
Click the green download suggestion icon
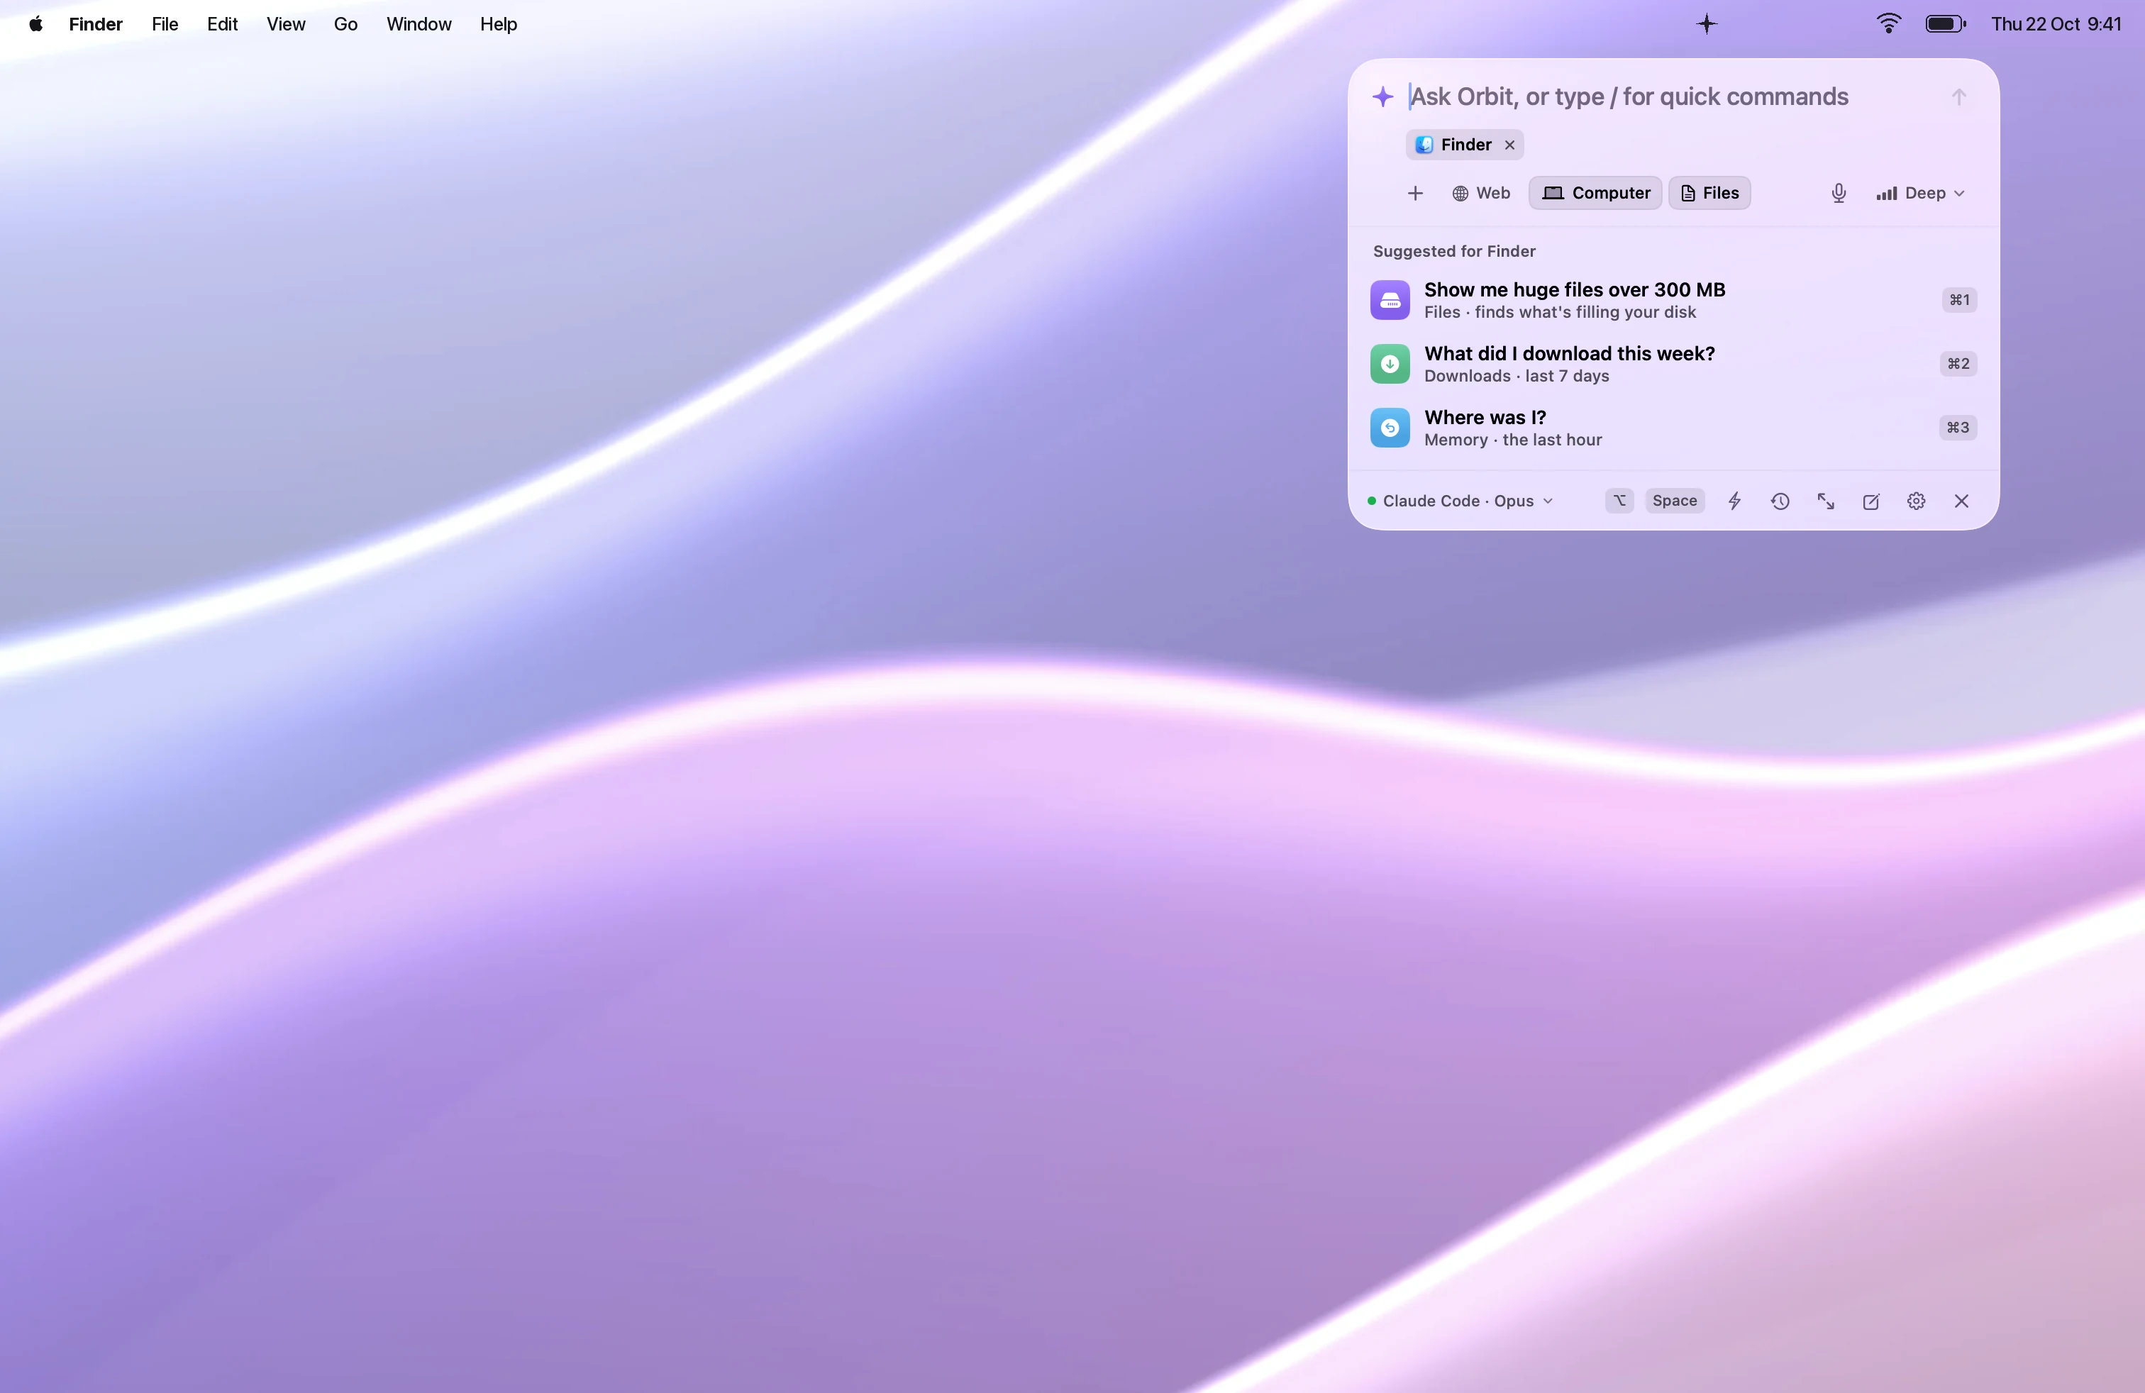(x=1390, y=364)
